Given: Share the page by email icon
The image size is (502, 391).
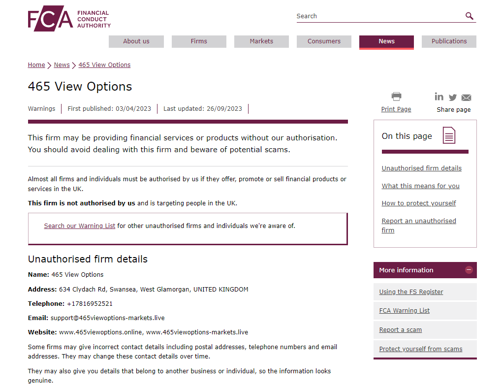Looking at the screenshot, I should [x=466, y=98].
